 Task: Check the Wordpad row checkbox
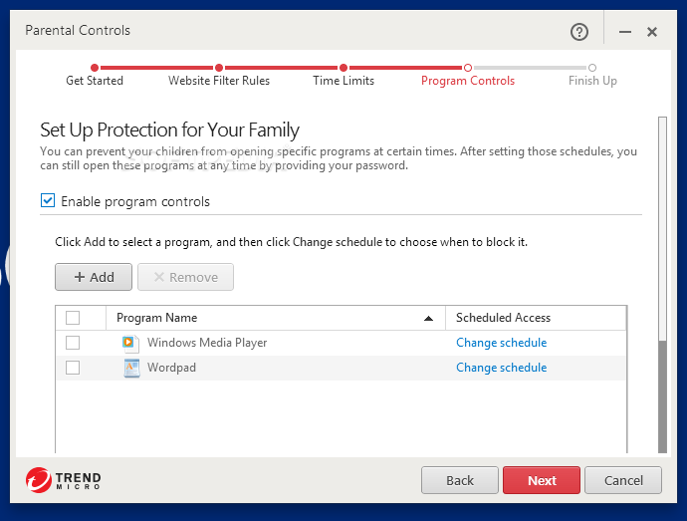pyautogui.click(x=73, y=368)
